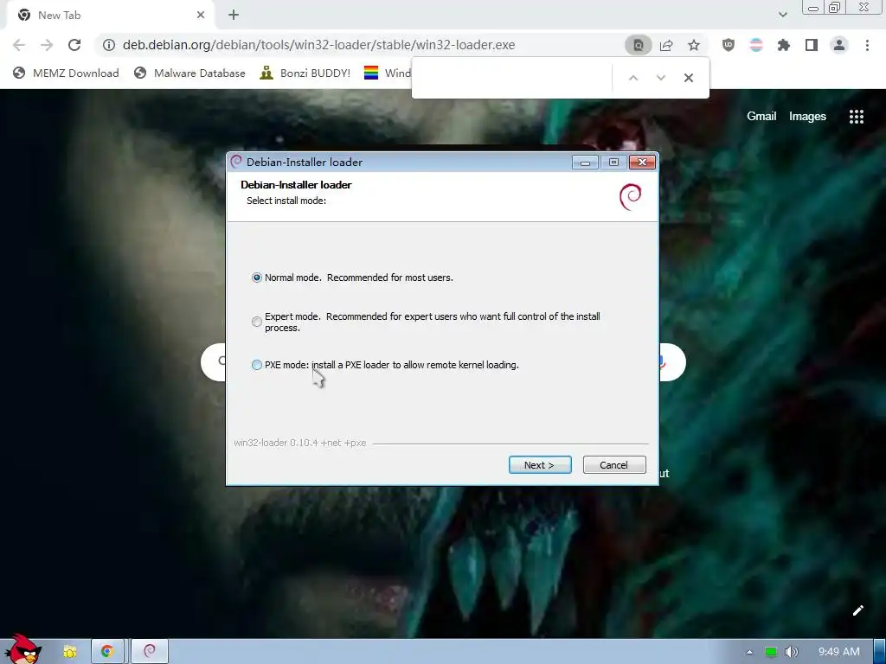886x664 pixels.
Task: Open file explorer taskbar icon
Action: click(x=70, y=652)
